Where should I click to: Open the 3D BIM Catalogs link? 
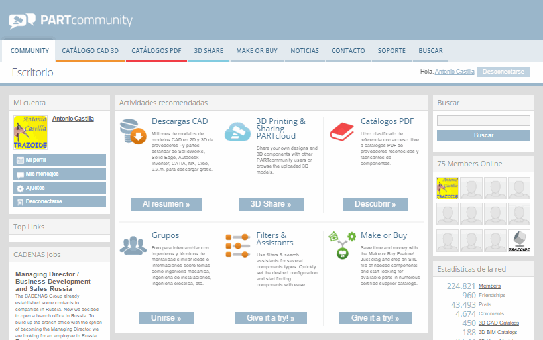(498, 333)
